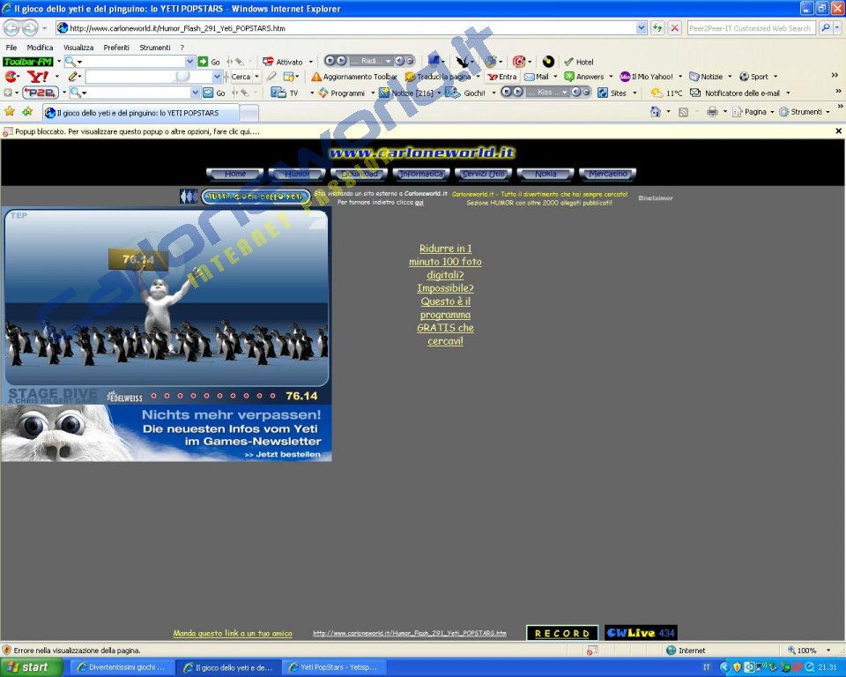Open a new blank tab
846x677 pixels.
249,113
